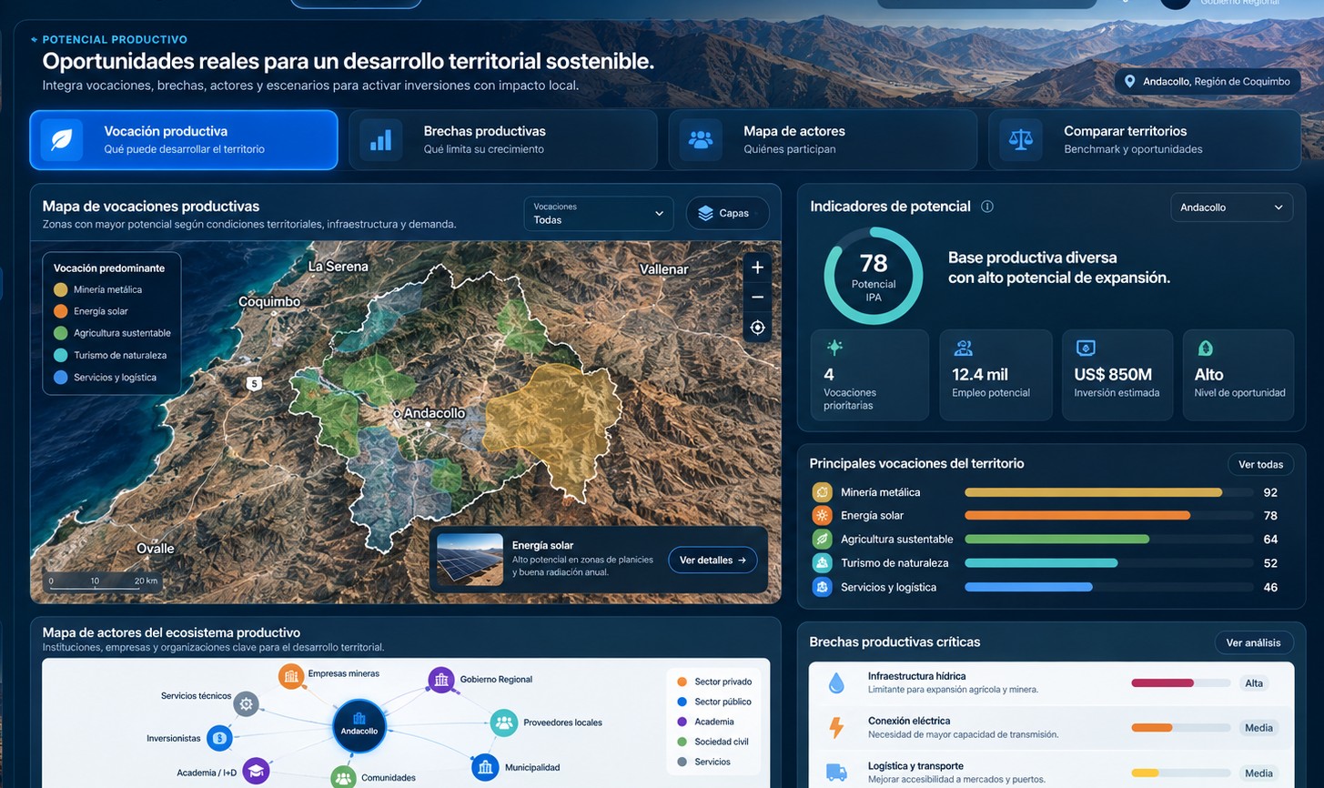Viewport: 1324px width, 788px height.
Task: Zoom in on the map
Action: tap(757, 268)
